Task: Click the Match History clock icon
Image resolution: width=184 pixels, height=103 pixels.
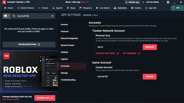Action: (x=19, y=8)
